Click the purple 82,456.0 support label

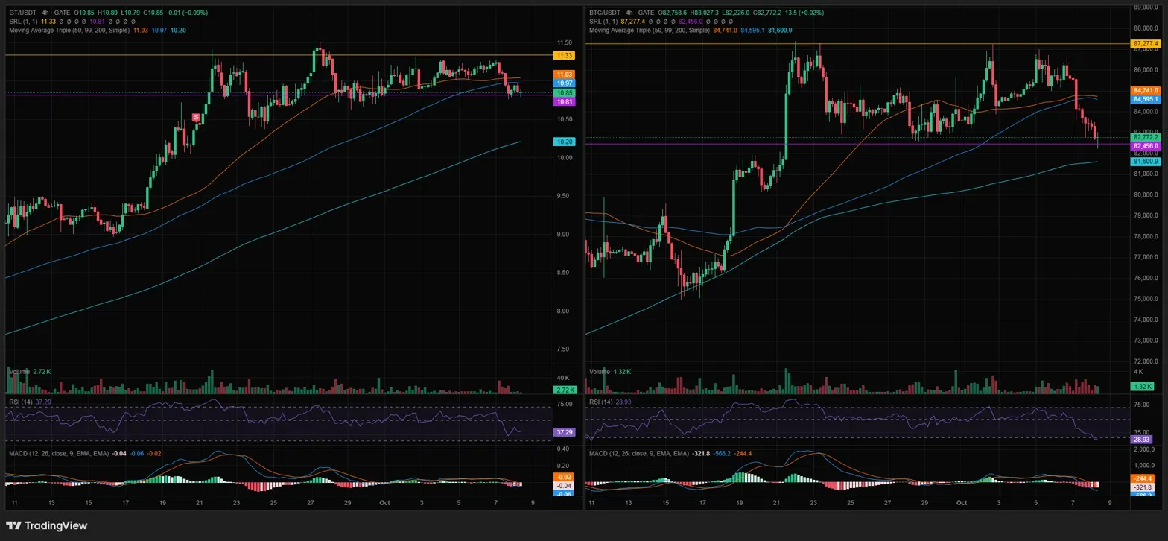click(x=1146, y=147)
